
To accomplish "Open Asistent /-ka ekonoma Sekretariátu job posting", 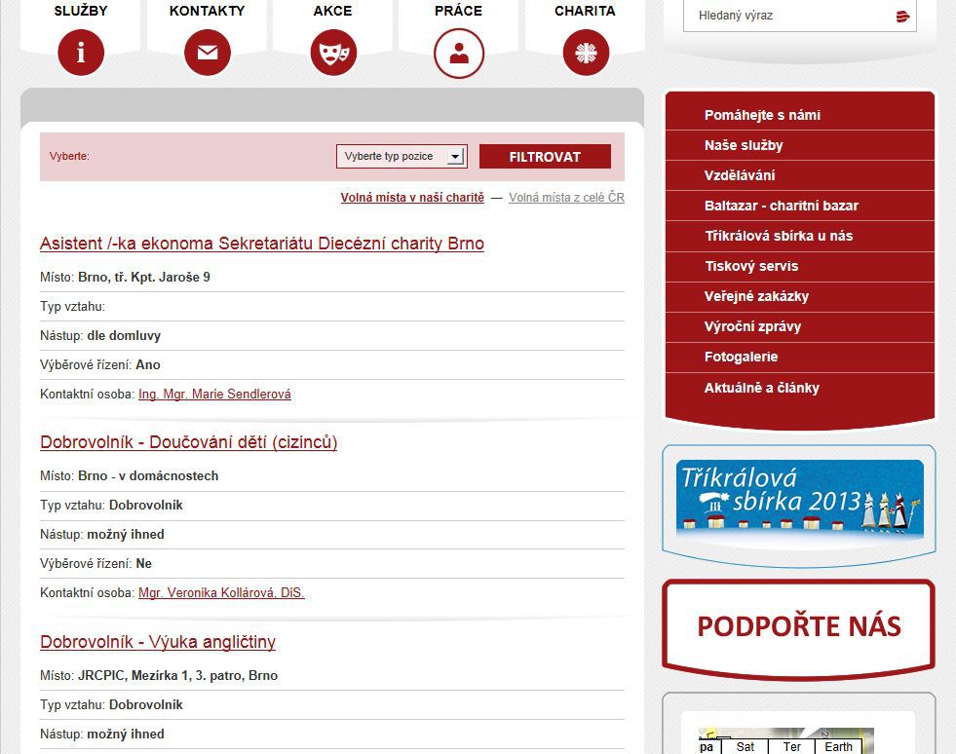I will (x=262, y=244).
